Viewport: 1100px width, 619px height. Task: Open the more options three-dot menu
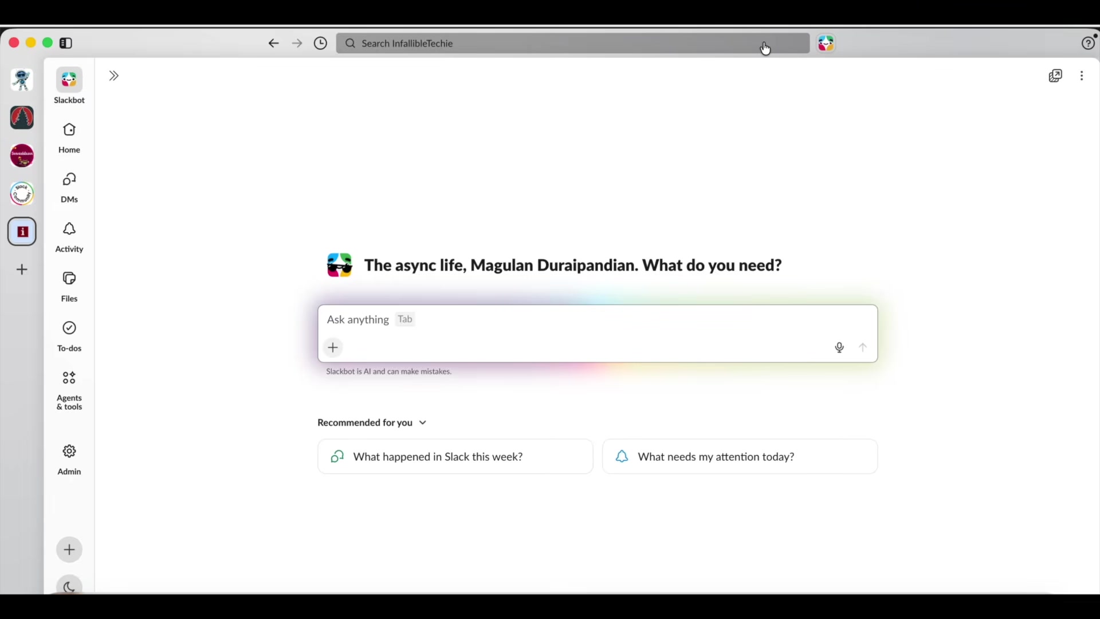(1082, 76)
